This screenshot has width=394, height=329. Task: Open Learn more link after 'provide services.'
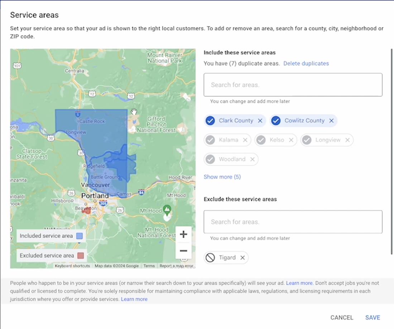(x=134, y=299)
